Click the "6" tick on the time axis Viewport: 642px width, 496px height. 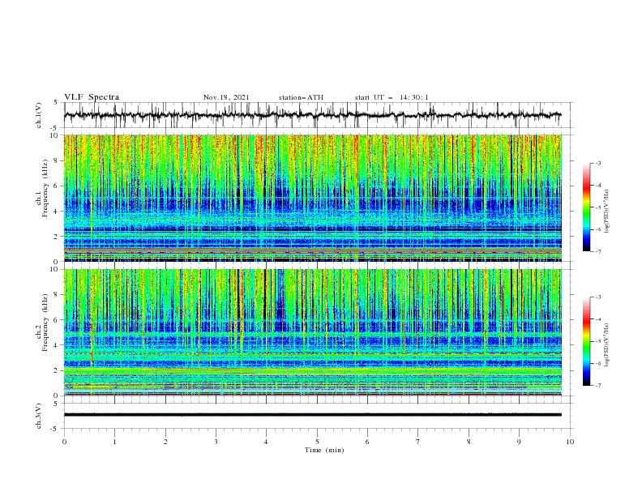click(x=367, y=442)
